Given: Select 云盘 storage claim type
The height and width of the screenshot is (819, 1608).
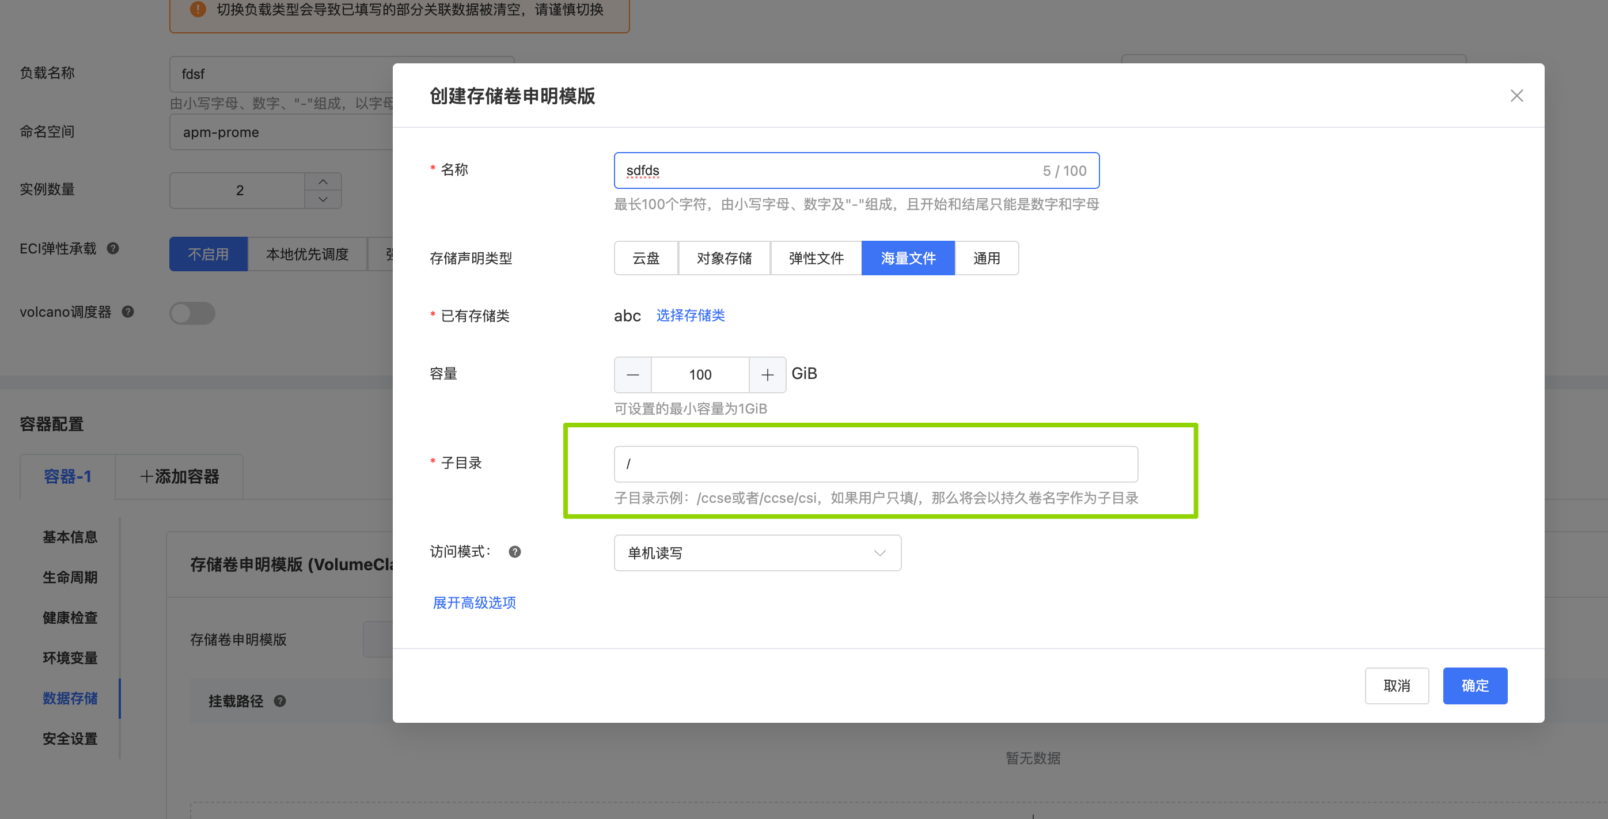Looking at the screenshot, I should (646, 258).
